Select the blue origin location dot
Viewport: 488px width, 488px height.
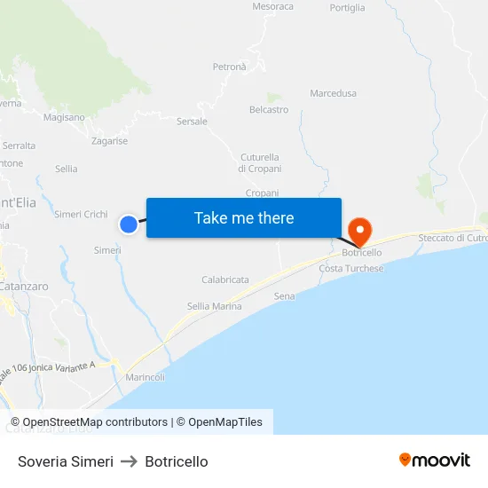point(129,224)
